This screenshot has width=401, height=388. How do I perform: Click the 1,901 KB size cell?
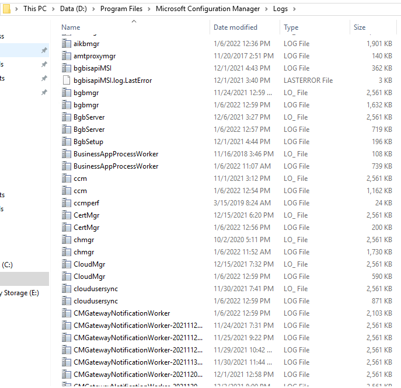point(379,43)
